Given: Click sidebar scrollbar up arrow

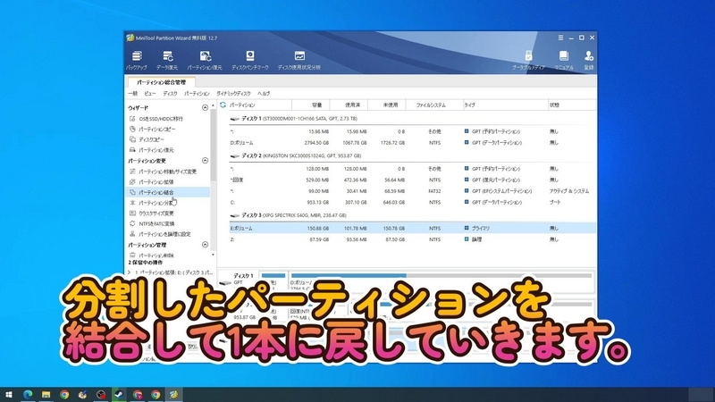Looking at the screenshot, I should point(213,105).
